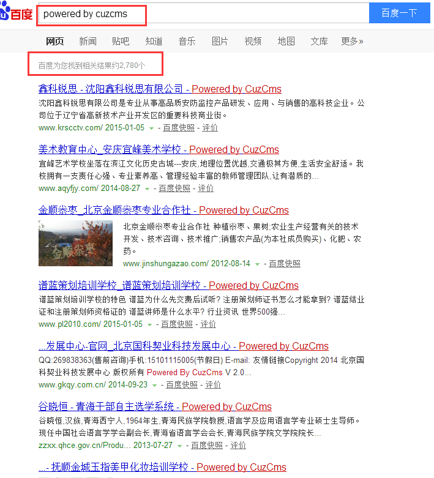Click 评价 for zzxx.qhce.gov.cn result
This screenshot has width=434, height=478.
pos(238,446)
